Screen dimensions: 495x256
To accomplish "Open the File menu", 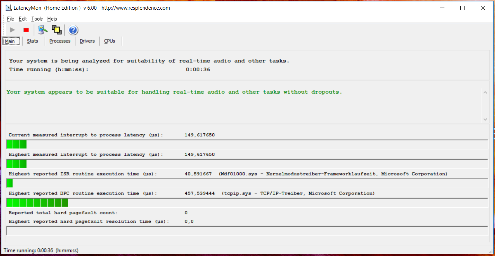I will coord(10,19).
